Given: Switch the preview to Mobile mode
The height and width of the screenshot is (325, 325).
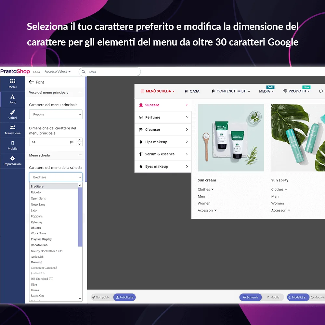Looking at the screenshot, I should point(273,297).
